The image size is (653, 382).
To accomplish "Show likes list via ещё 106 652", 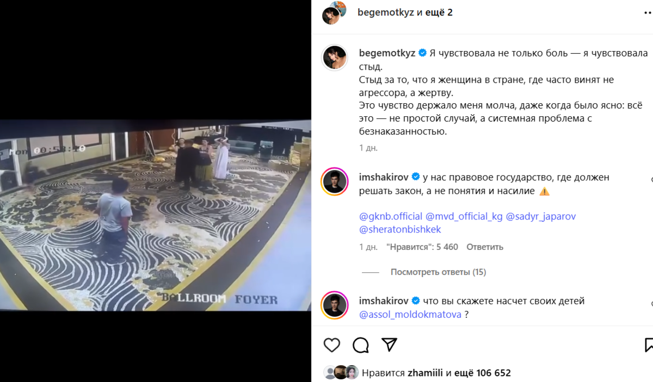I will pos(483,373).
